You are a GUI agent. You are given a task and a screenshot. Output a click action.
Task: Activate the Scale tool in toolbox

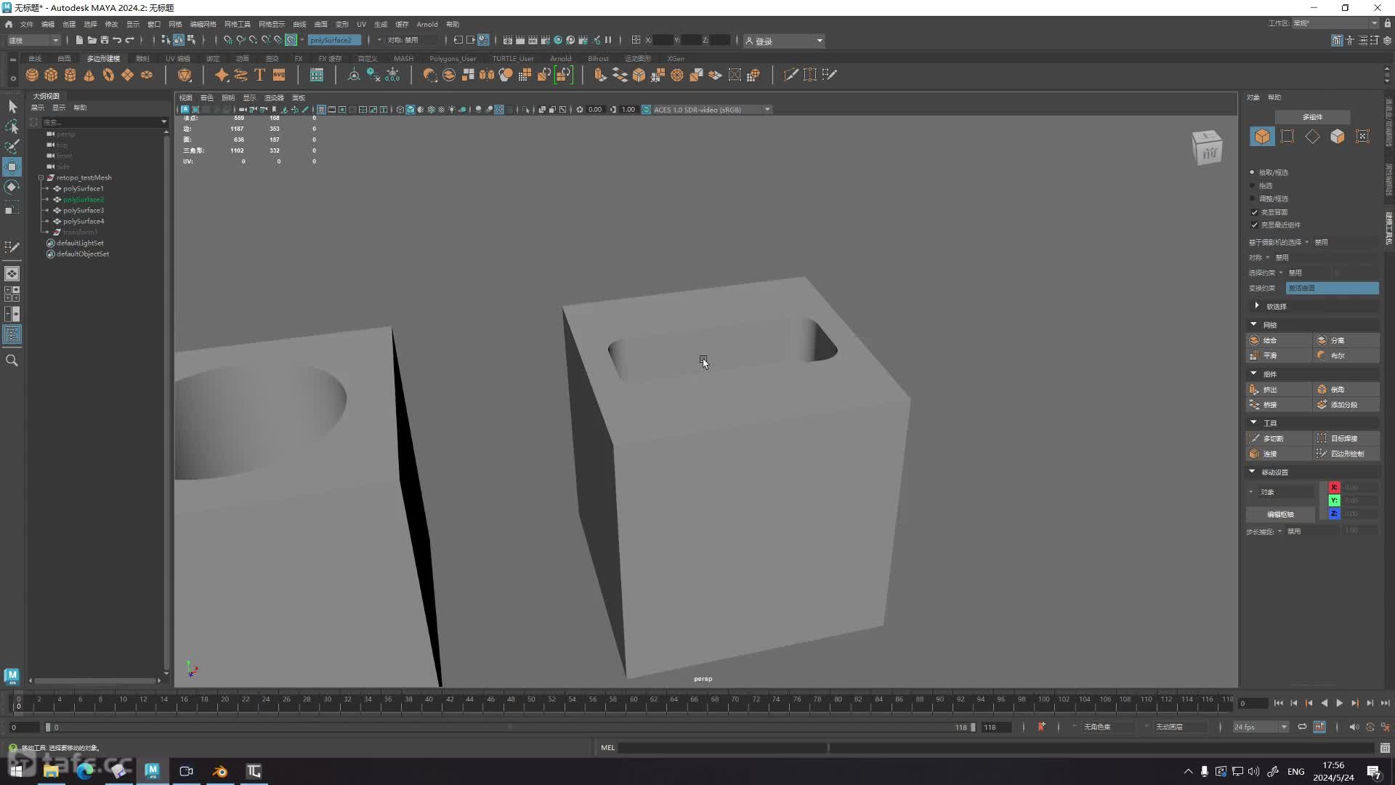click(12, 209)
